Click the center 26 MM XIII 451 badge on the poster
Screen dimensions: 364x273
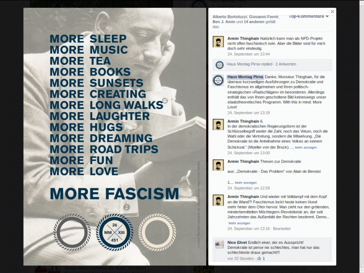[x=115, y=233]
